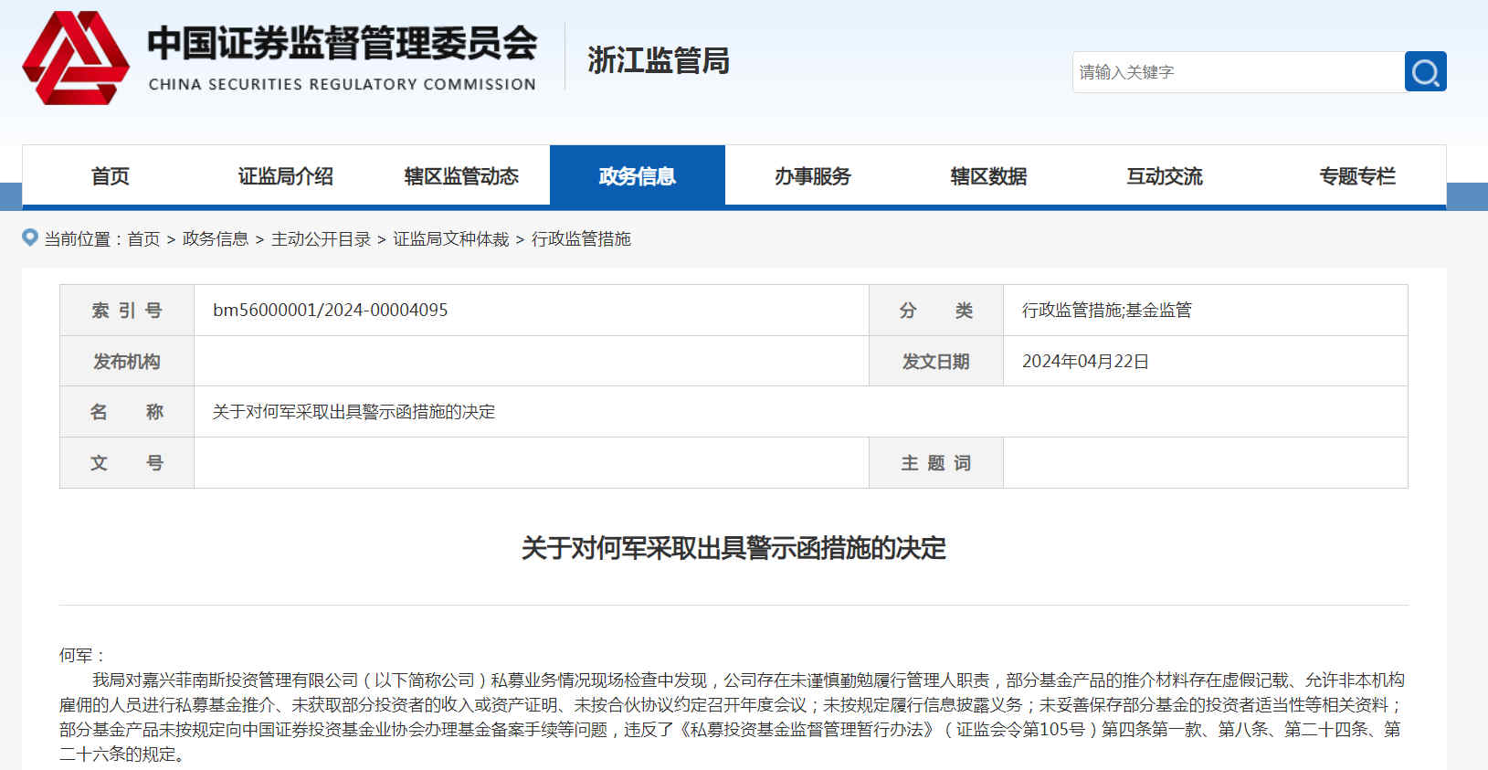The width and height of the screenshot is (1488, 770).
Task: Click the red CSRC logo emblem
Action: pyautogui.click(x=75, y=58)
